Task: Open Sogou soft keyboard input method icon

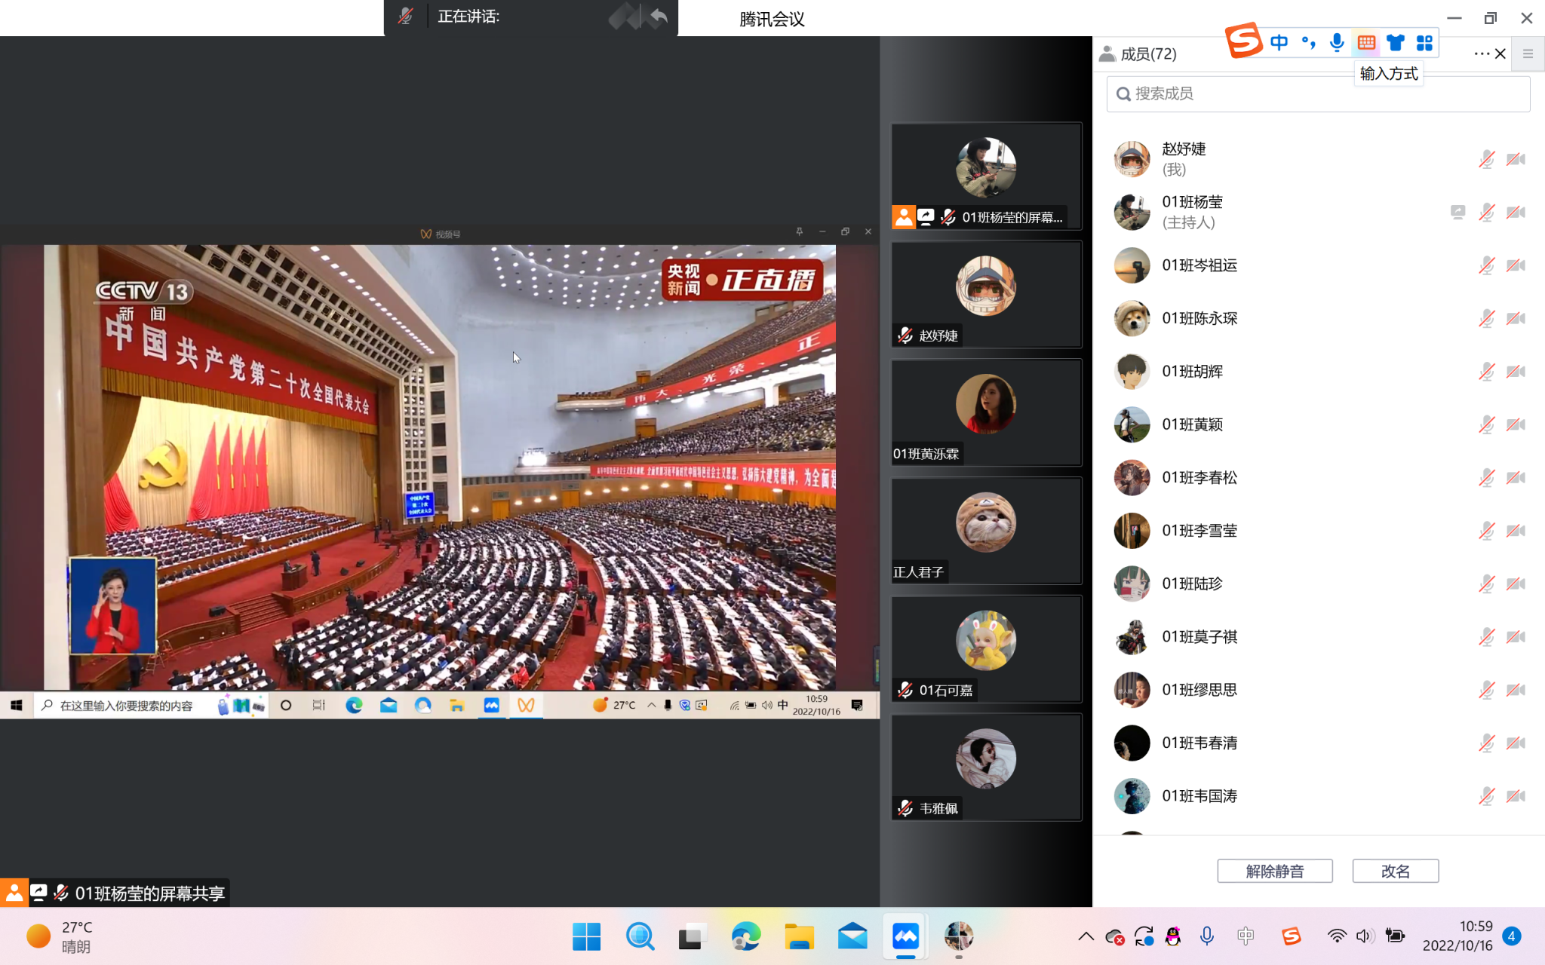Action: tap(1366, 43)
